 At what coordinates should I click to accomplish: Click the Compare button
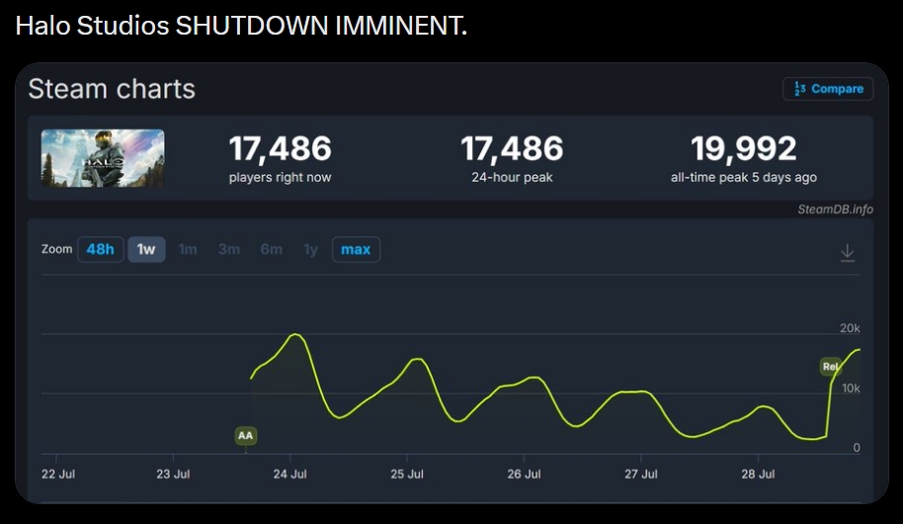click(x=828, y=89)
